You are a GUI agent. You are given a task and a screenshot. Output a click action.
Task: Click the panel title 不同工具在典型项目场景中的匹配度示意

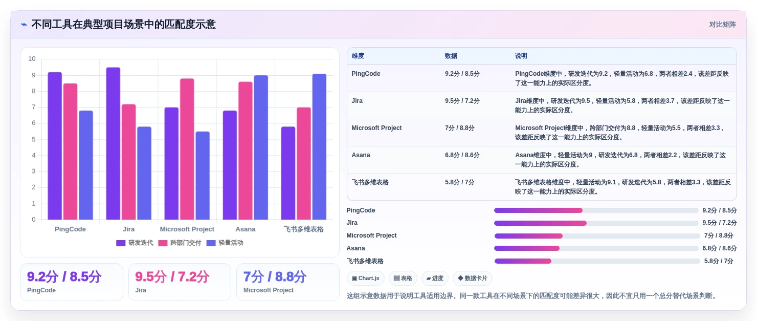123,25
